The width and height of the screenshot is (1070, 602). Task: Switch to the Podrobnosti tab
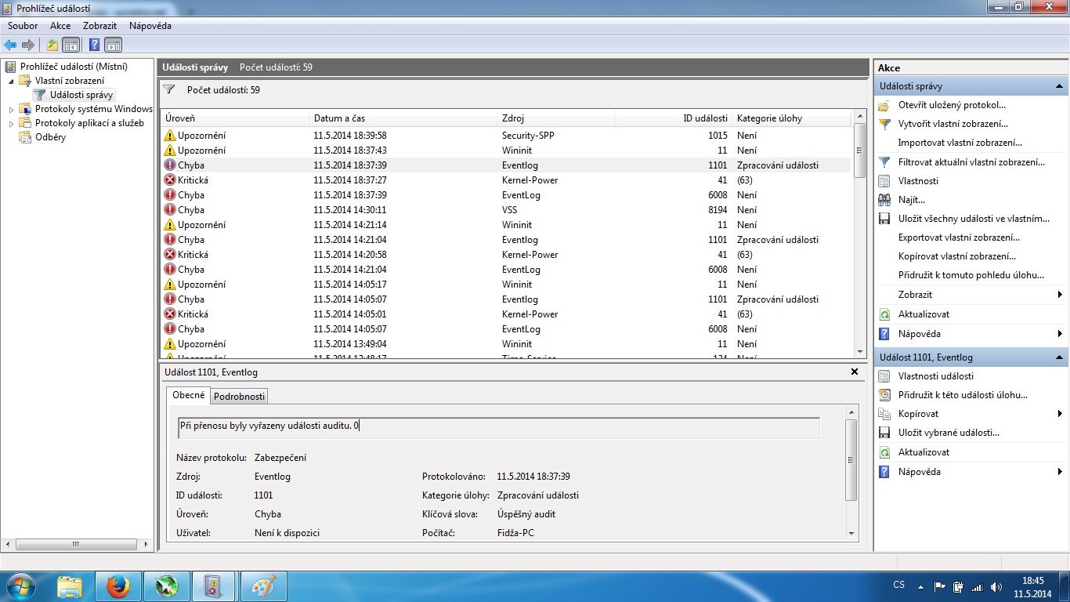[240, 397]
